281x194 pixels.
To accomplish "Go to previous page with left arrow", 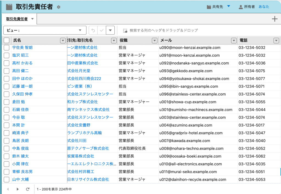I will pos(8,189).
